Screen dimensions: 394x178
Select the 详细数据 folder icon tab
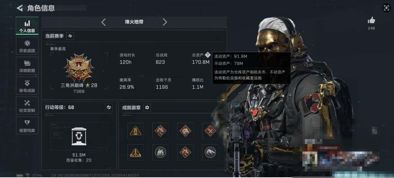pyautogui.click(x=27, y=66)
